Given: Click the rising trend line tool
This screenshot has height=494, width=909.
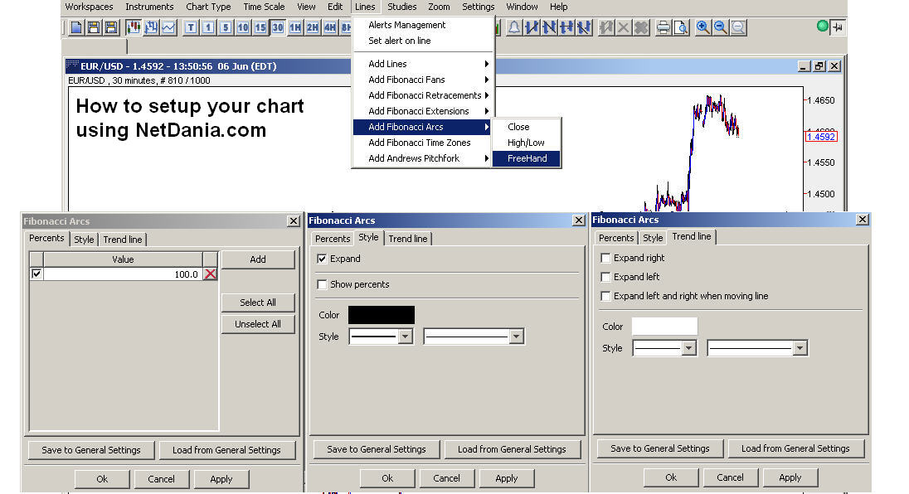Looking at the screenshot, I should [x=532, y=27].
